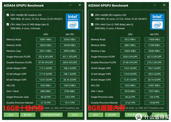Close the right AIDA64 window with X

point(164,5)
